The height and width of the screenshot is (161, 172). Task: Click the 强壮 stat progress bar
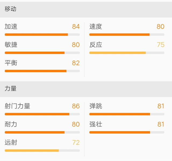127,132
